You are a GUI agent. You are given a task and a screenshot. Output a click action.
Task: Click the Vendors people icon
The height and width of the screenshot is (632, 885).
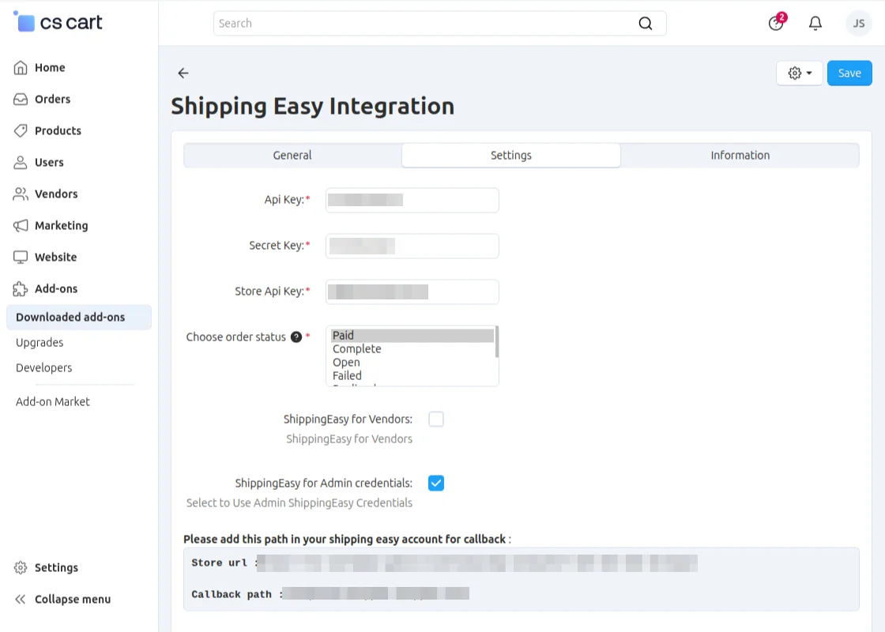tap(21, 194)
